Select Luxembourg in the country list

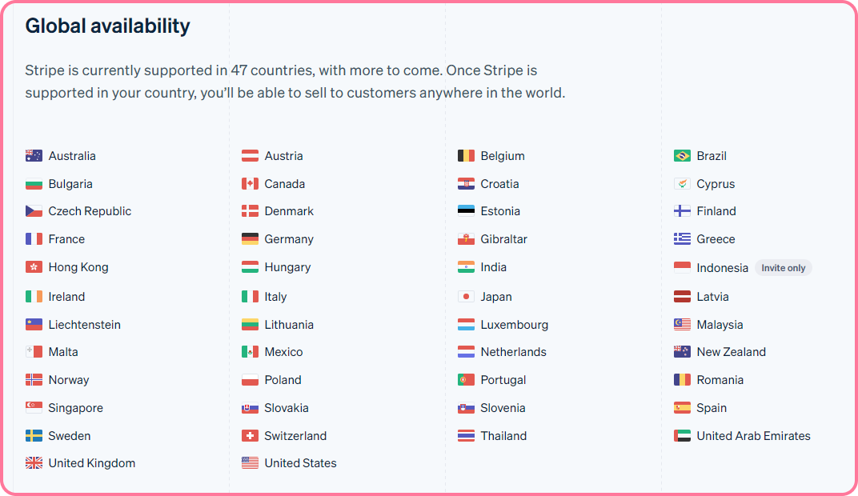coord(514,325)
